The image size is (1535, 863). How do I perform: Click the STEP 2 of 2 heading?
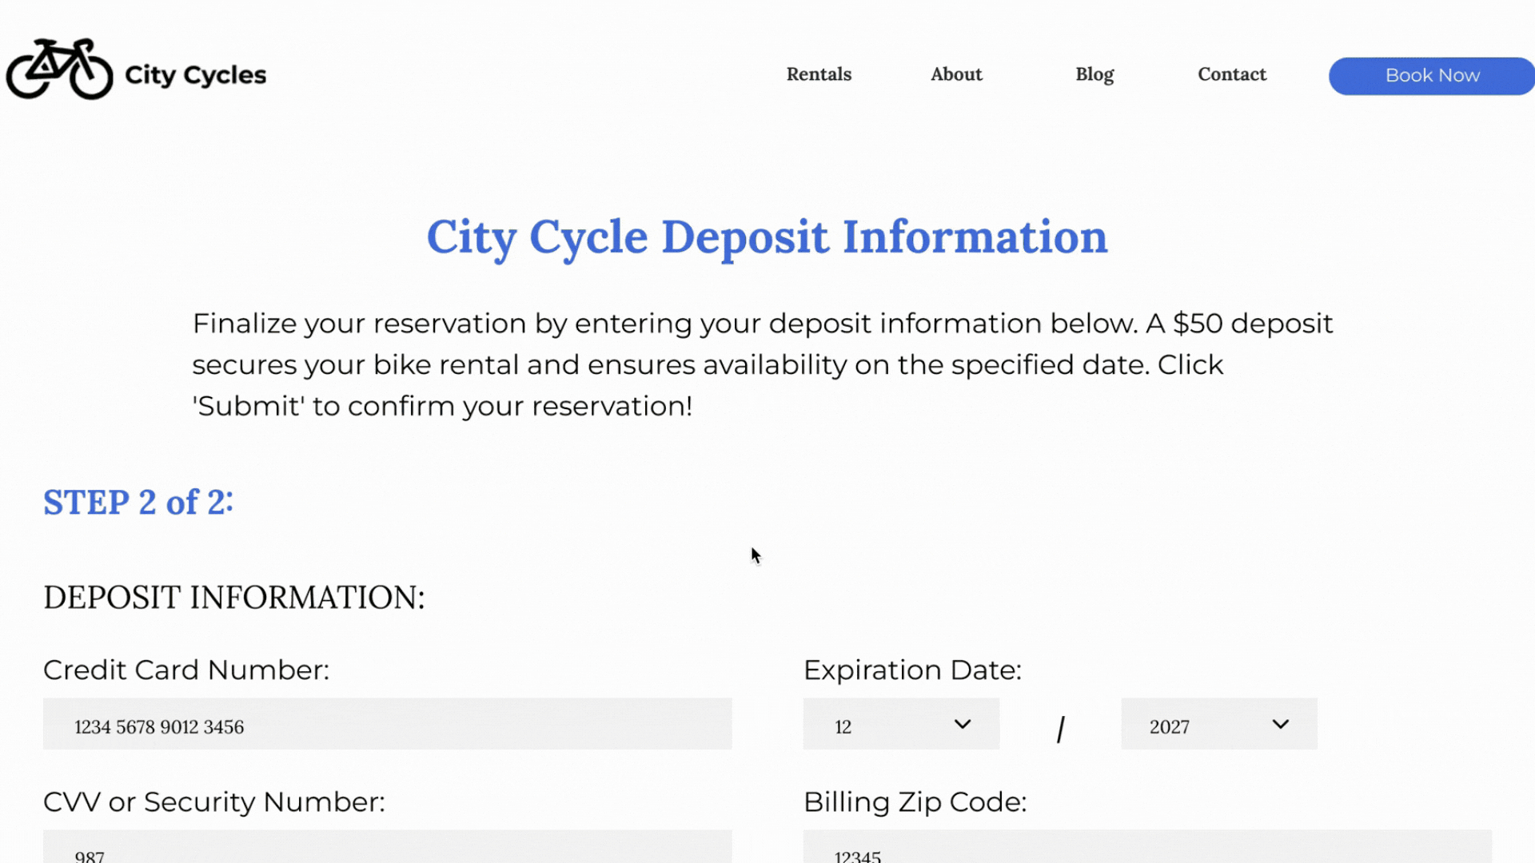(x=138, y=503)
